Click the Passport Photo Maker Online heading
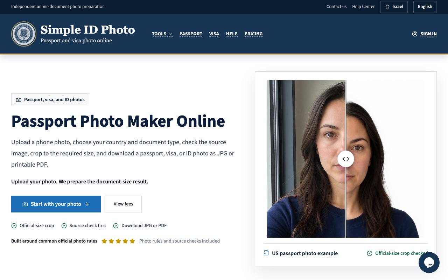 (x=118, y=121)
